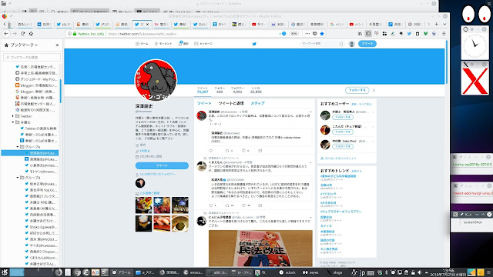Open the Shoko Egawa bookmark entry
The width and height of the screenshot is (493, 277).
point(41,227)
